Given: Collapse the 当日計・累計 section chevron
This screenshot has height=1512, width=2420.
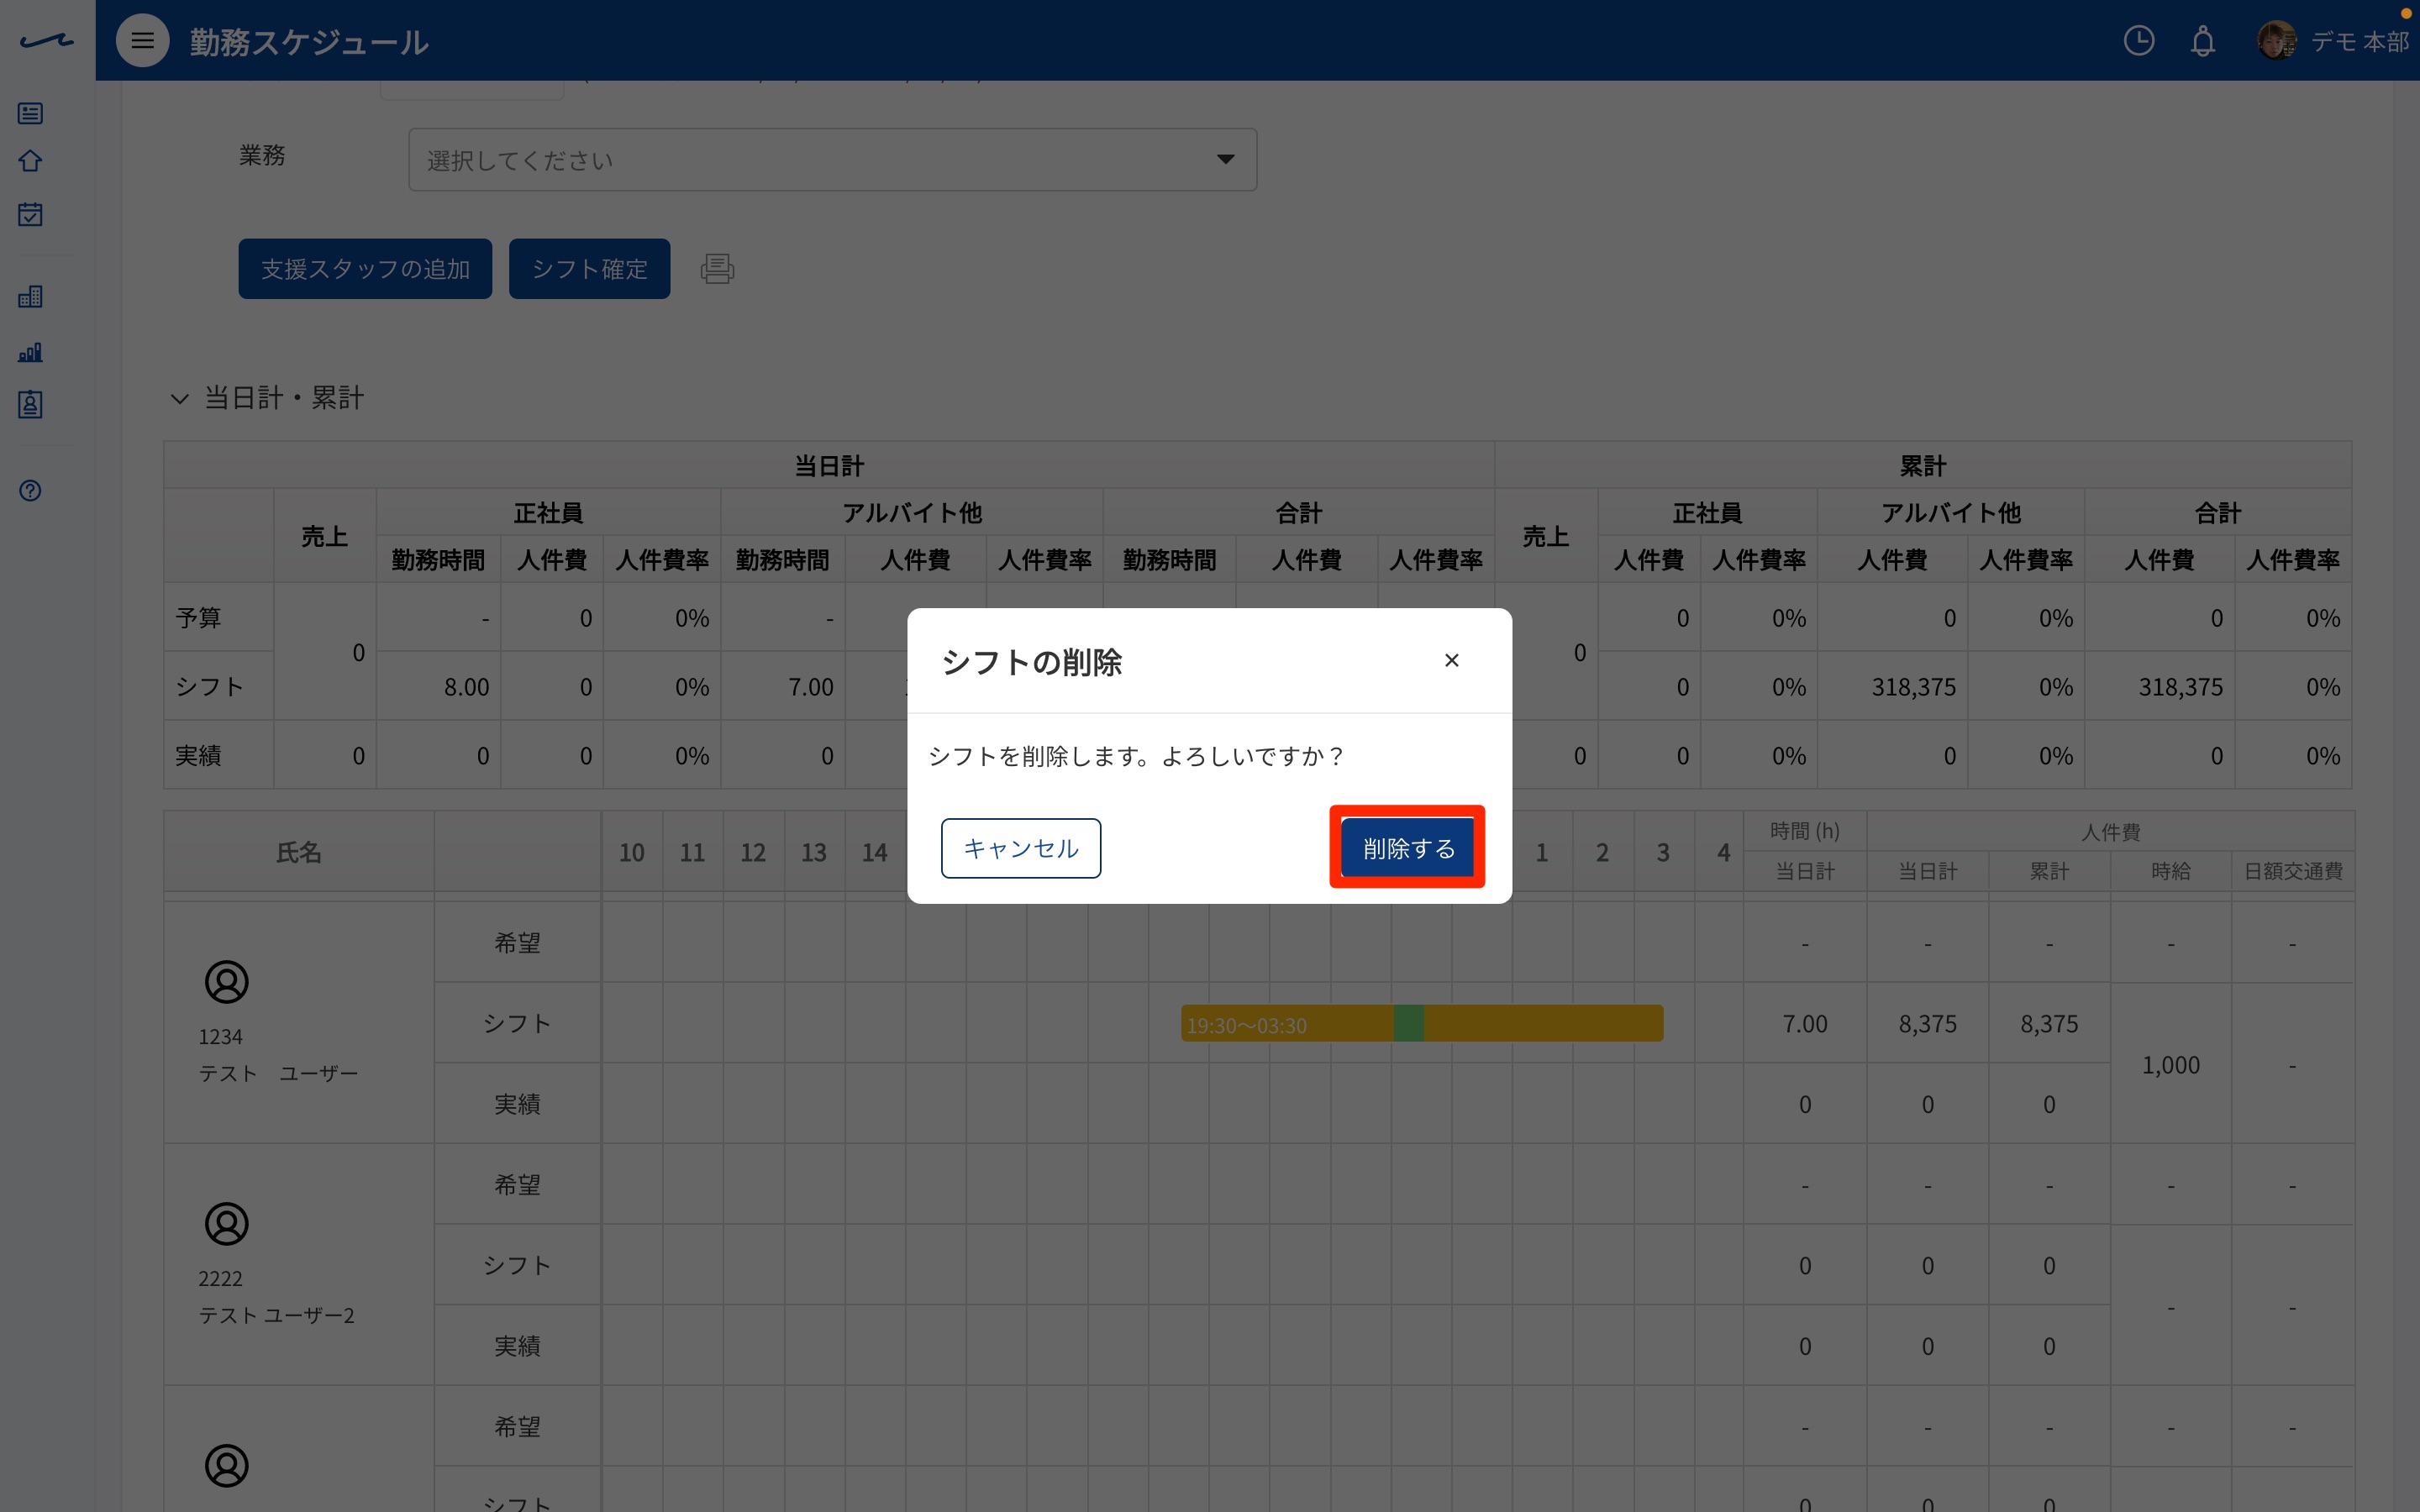Looking at the screenshot, I should (x=180, y=398).
